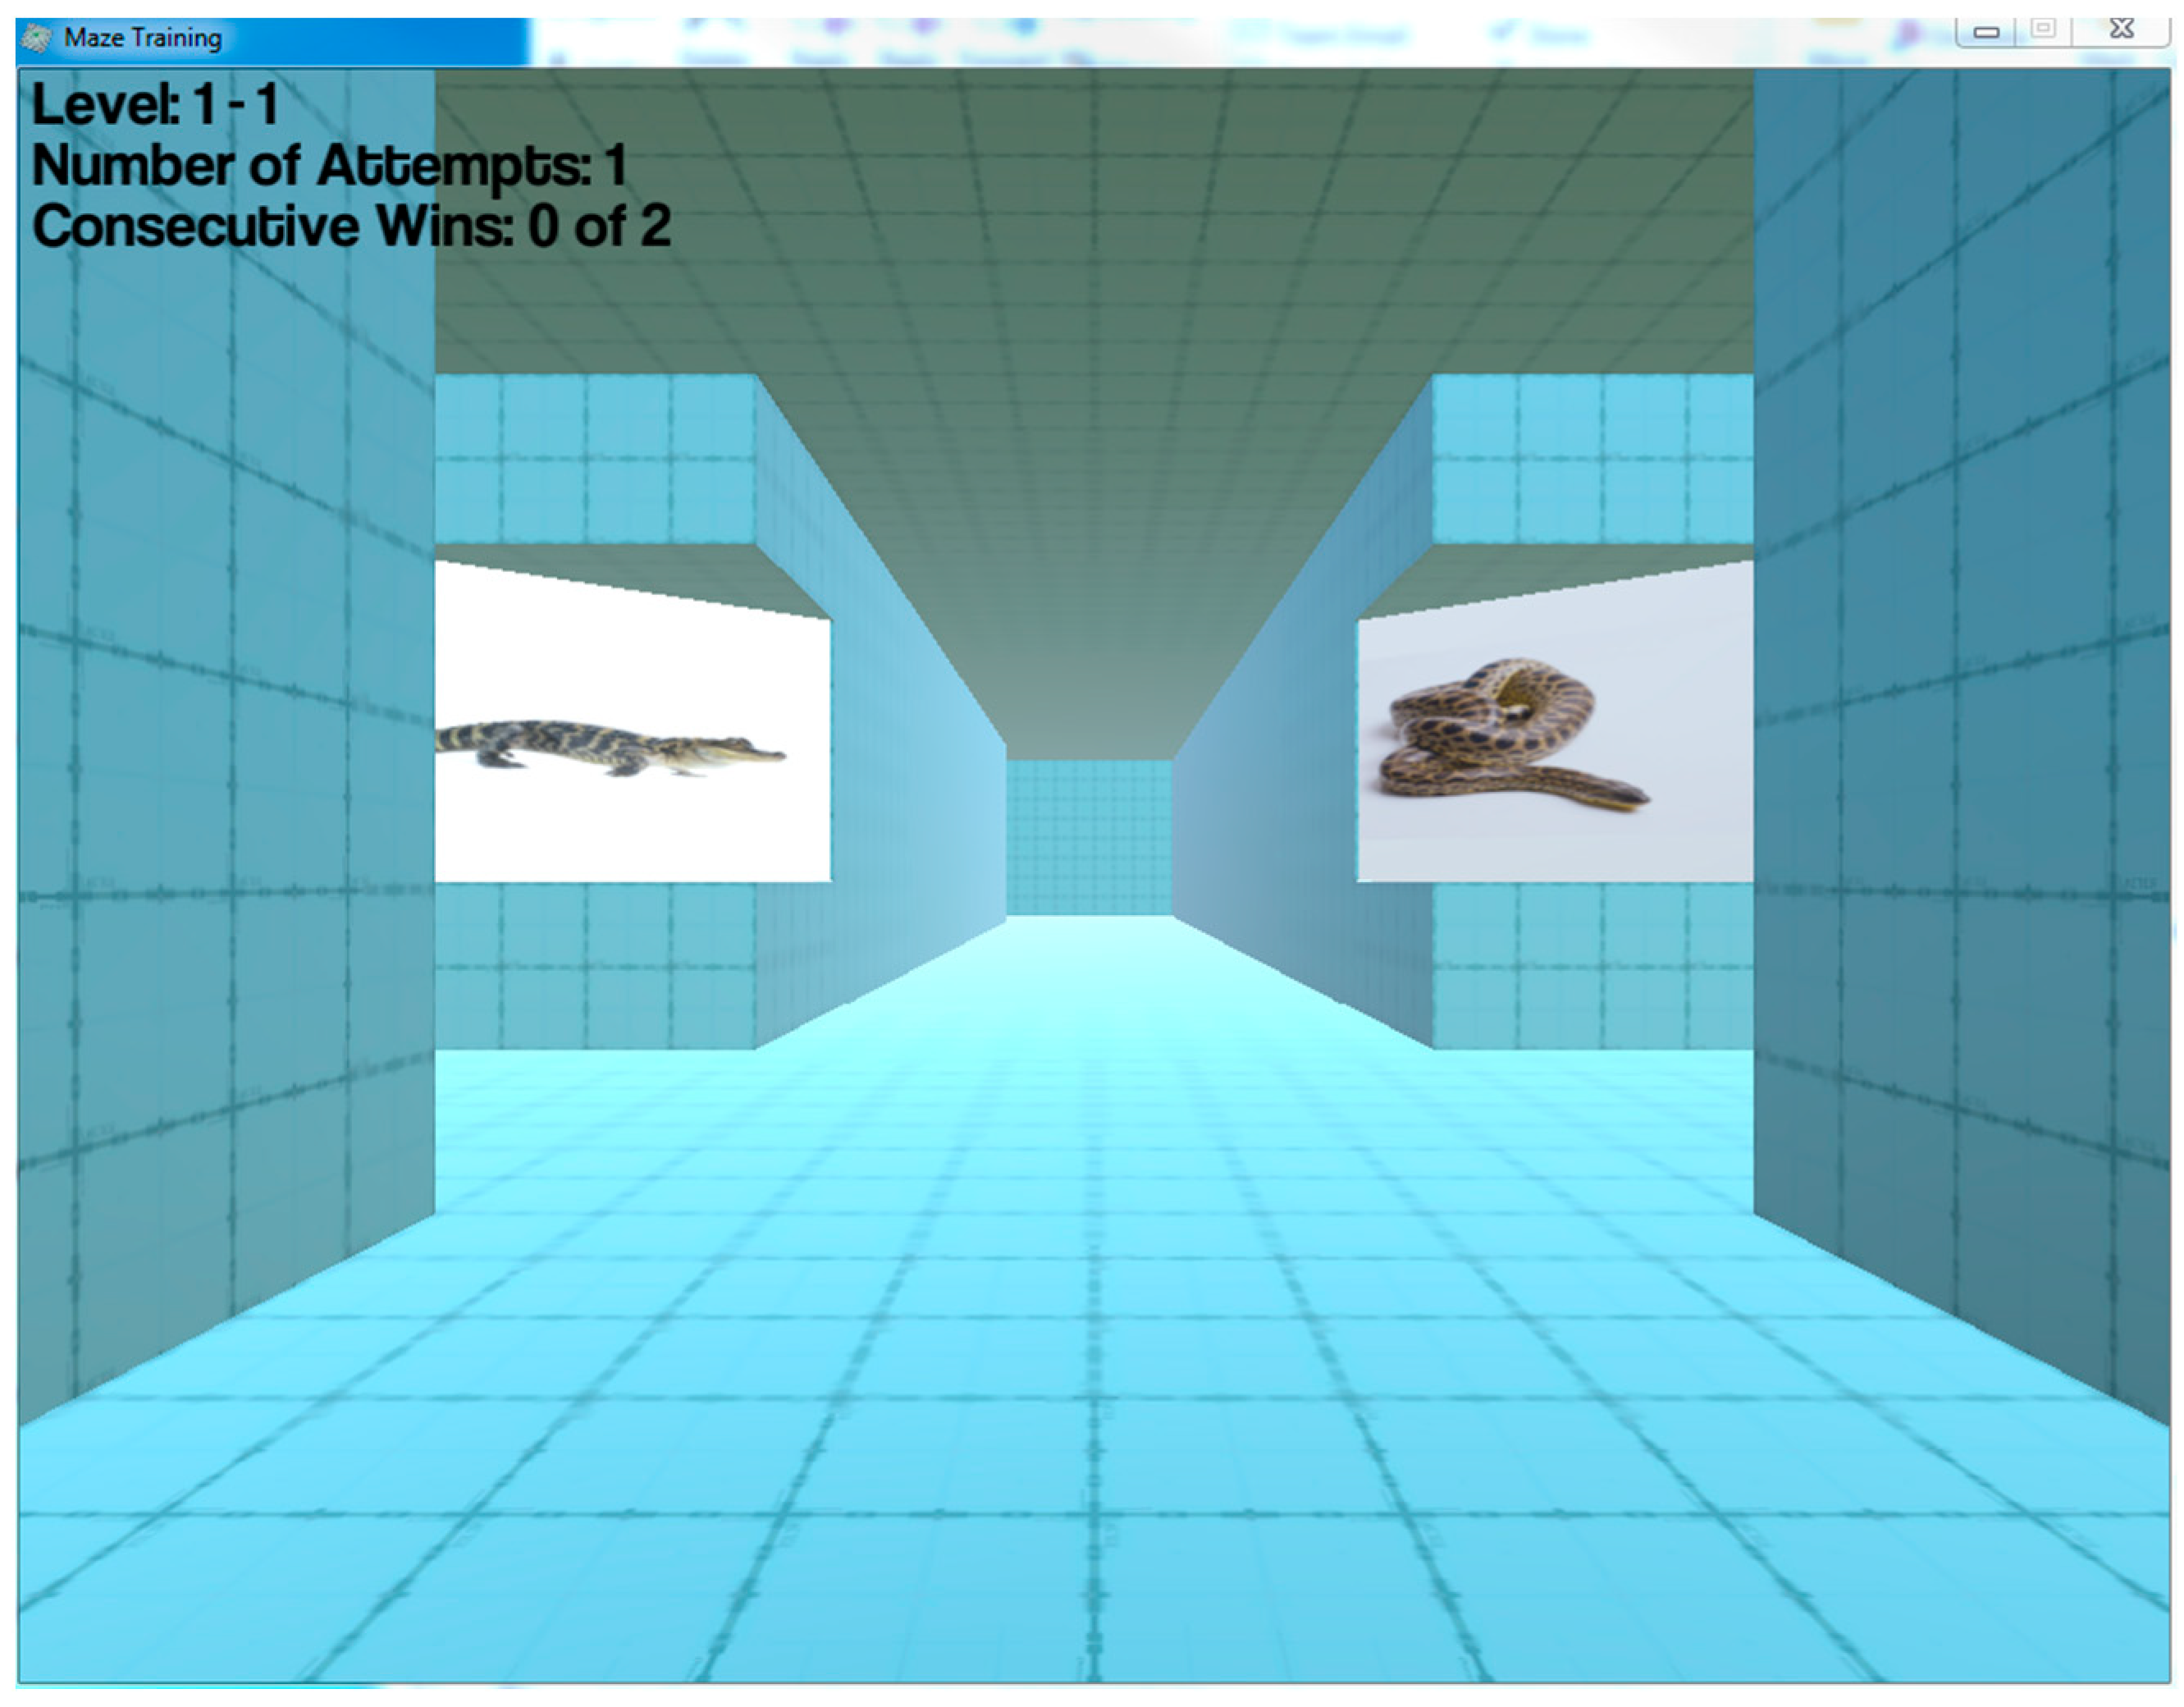Close the Maze Training window

click(2121, 30)
